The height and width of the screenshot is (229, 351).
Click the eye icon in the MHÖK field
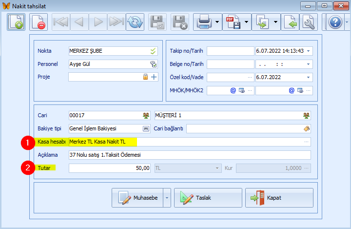click(x=242, y=90)
